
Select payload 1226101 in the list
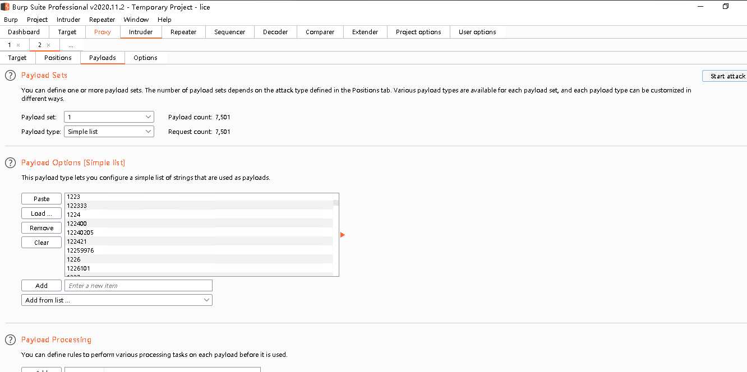coord(199,268)
